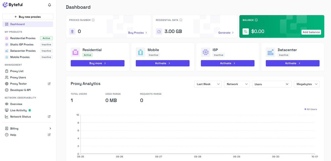Activate the Mobile proxies product
Screen dimensions: 331x161
point(162,63)
